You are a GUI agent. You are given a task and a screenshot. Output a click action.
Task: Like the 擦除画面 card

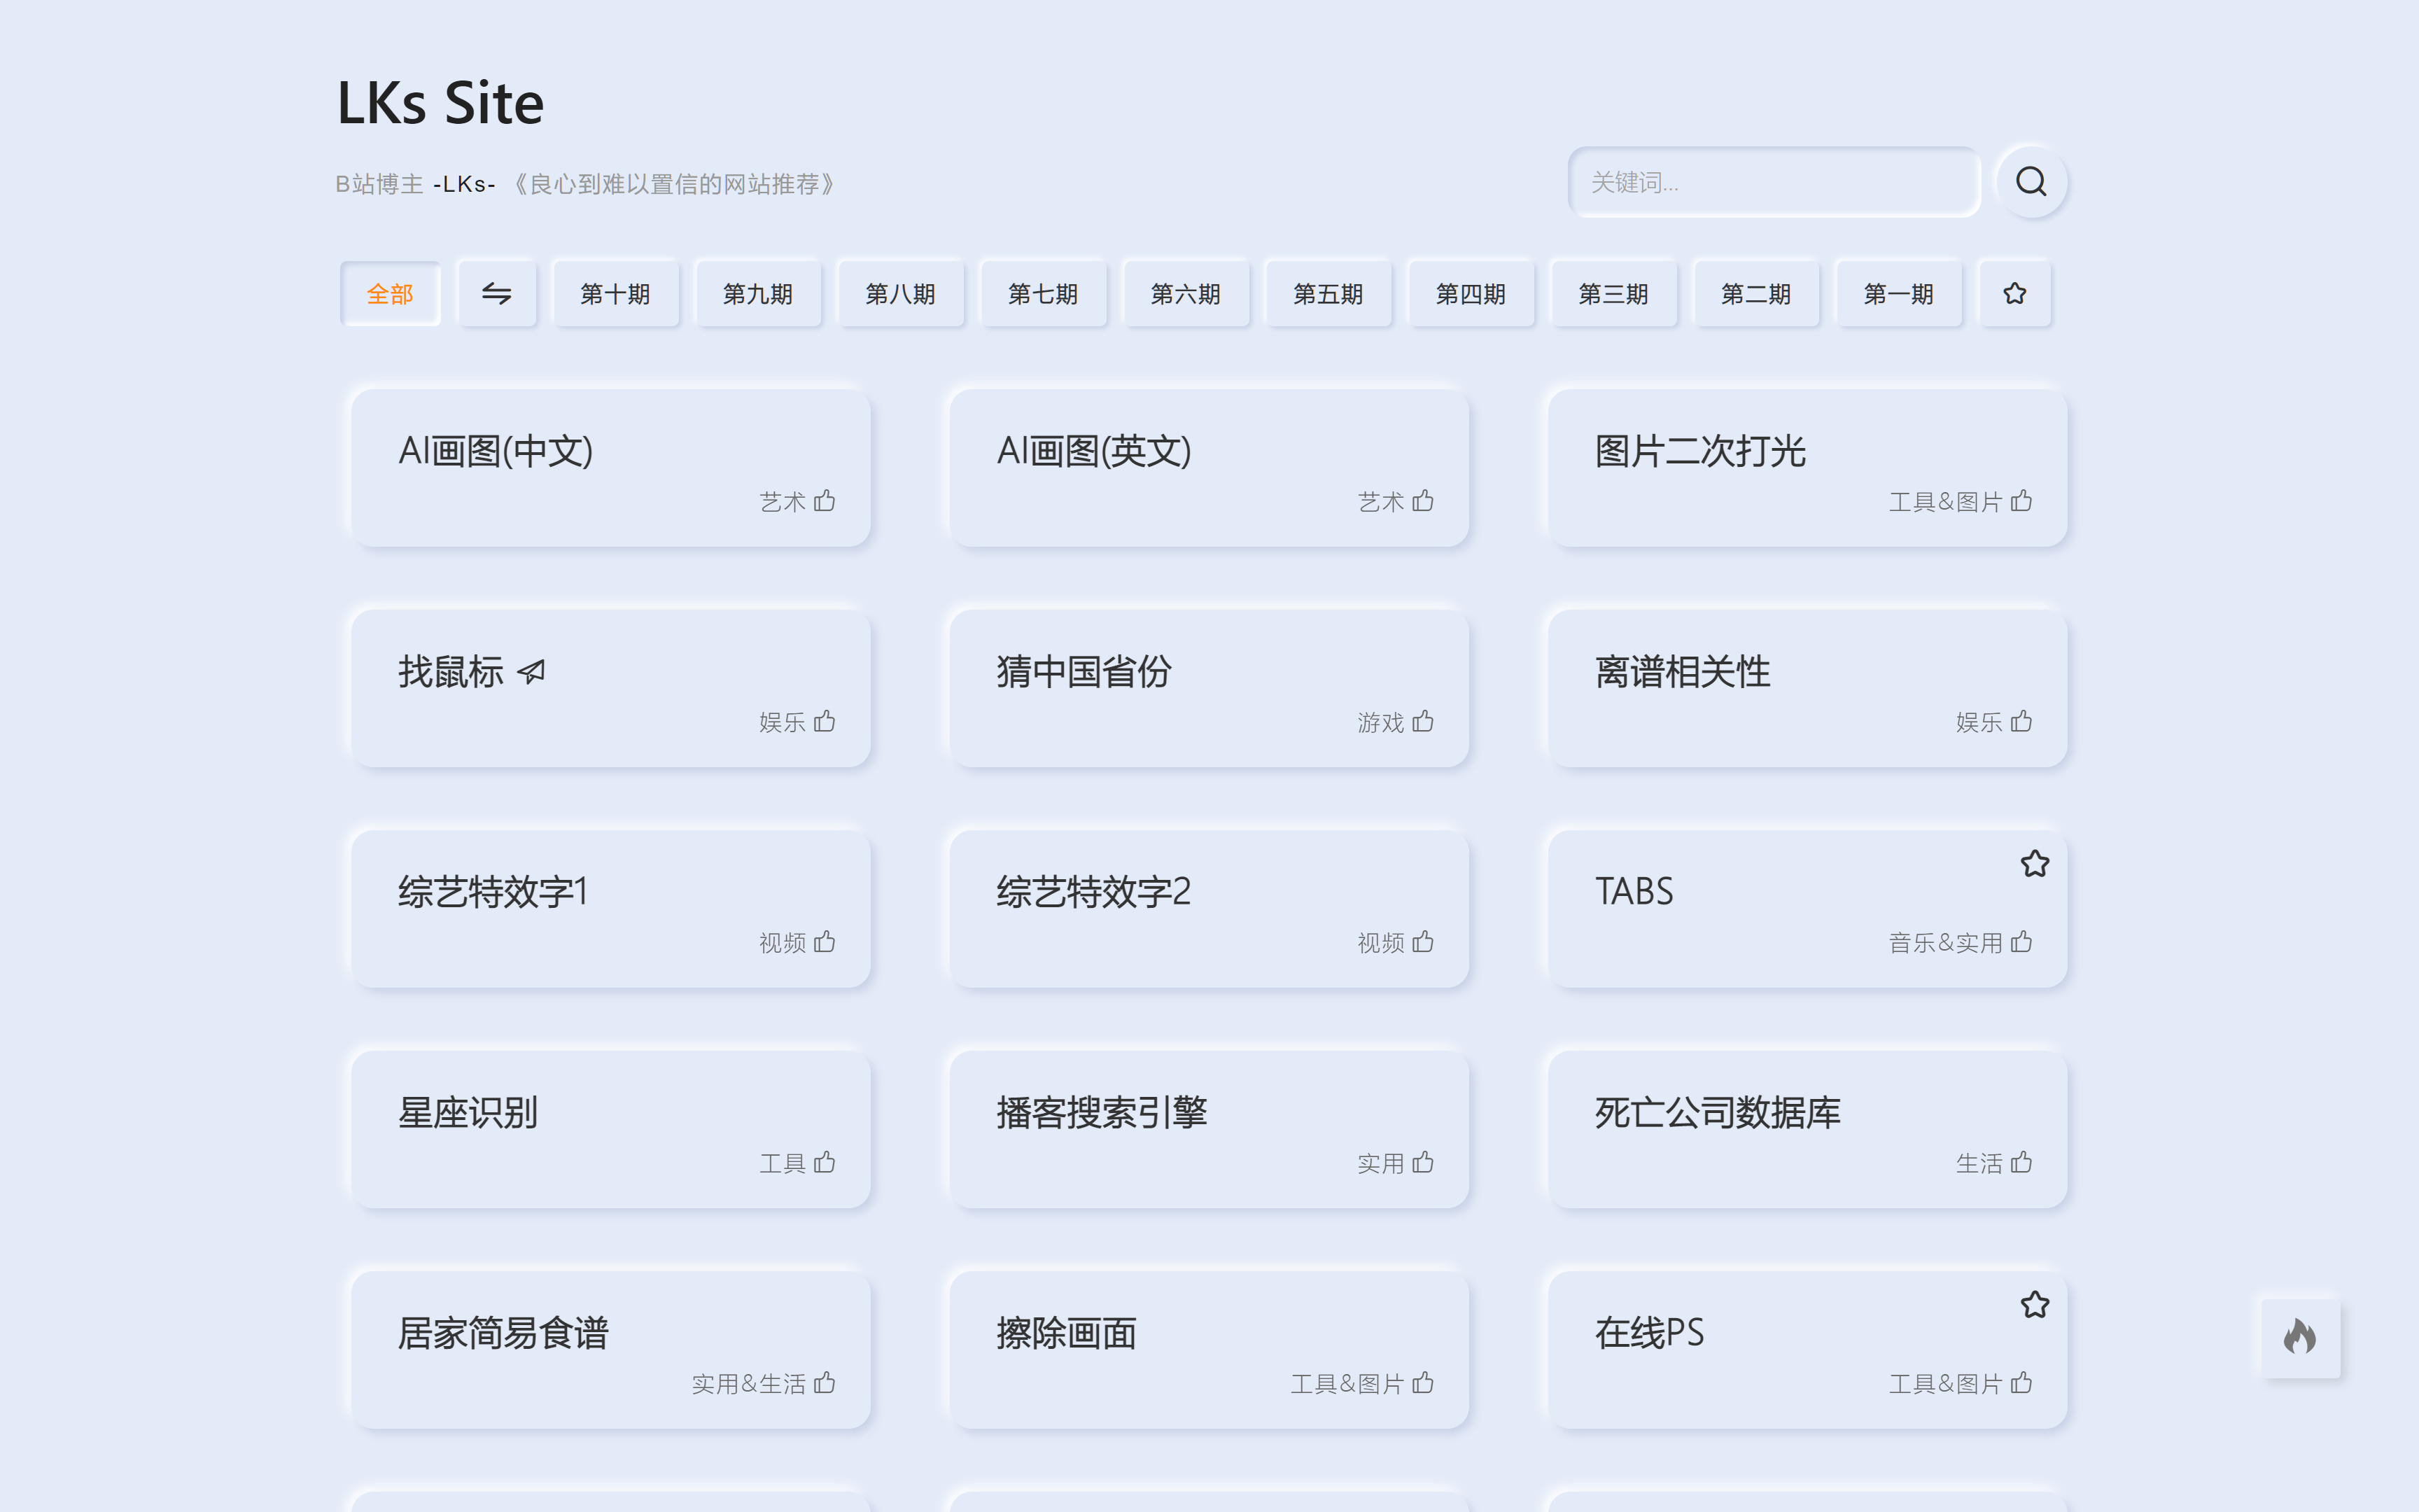point(1424,1383)
